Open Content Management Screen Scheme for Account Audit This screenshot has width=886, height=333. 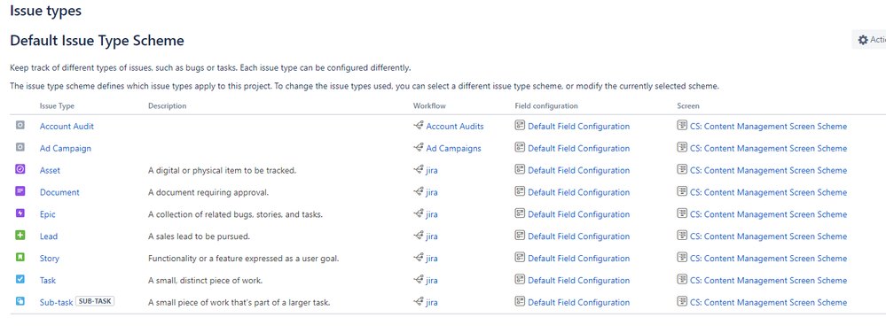768,127
